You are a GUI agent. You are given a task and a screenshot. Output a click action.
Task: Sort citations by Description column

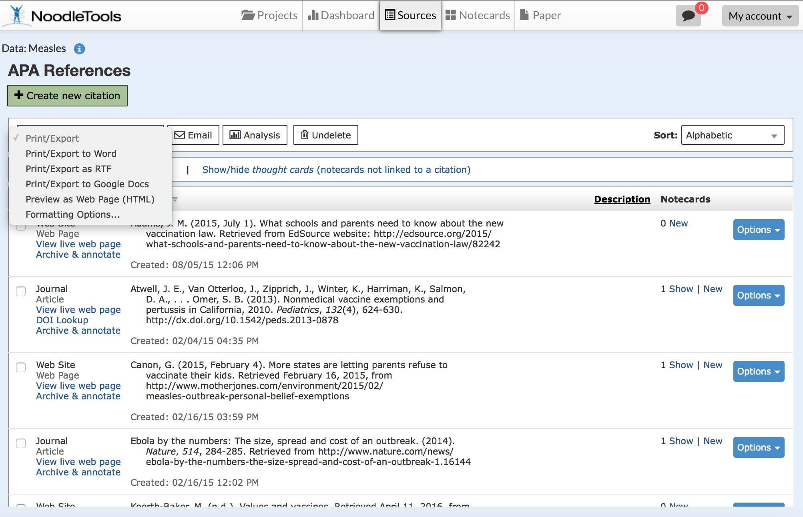click(621, 199)
